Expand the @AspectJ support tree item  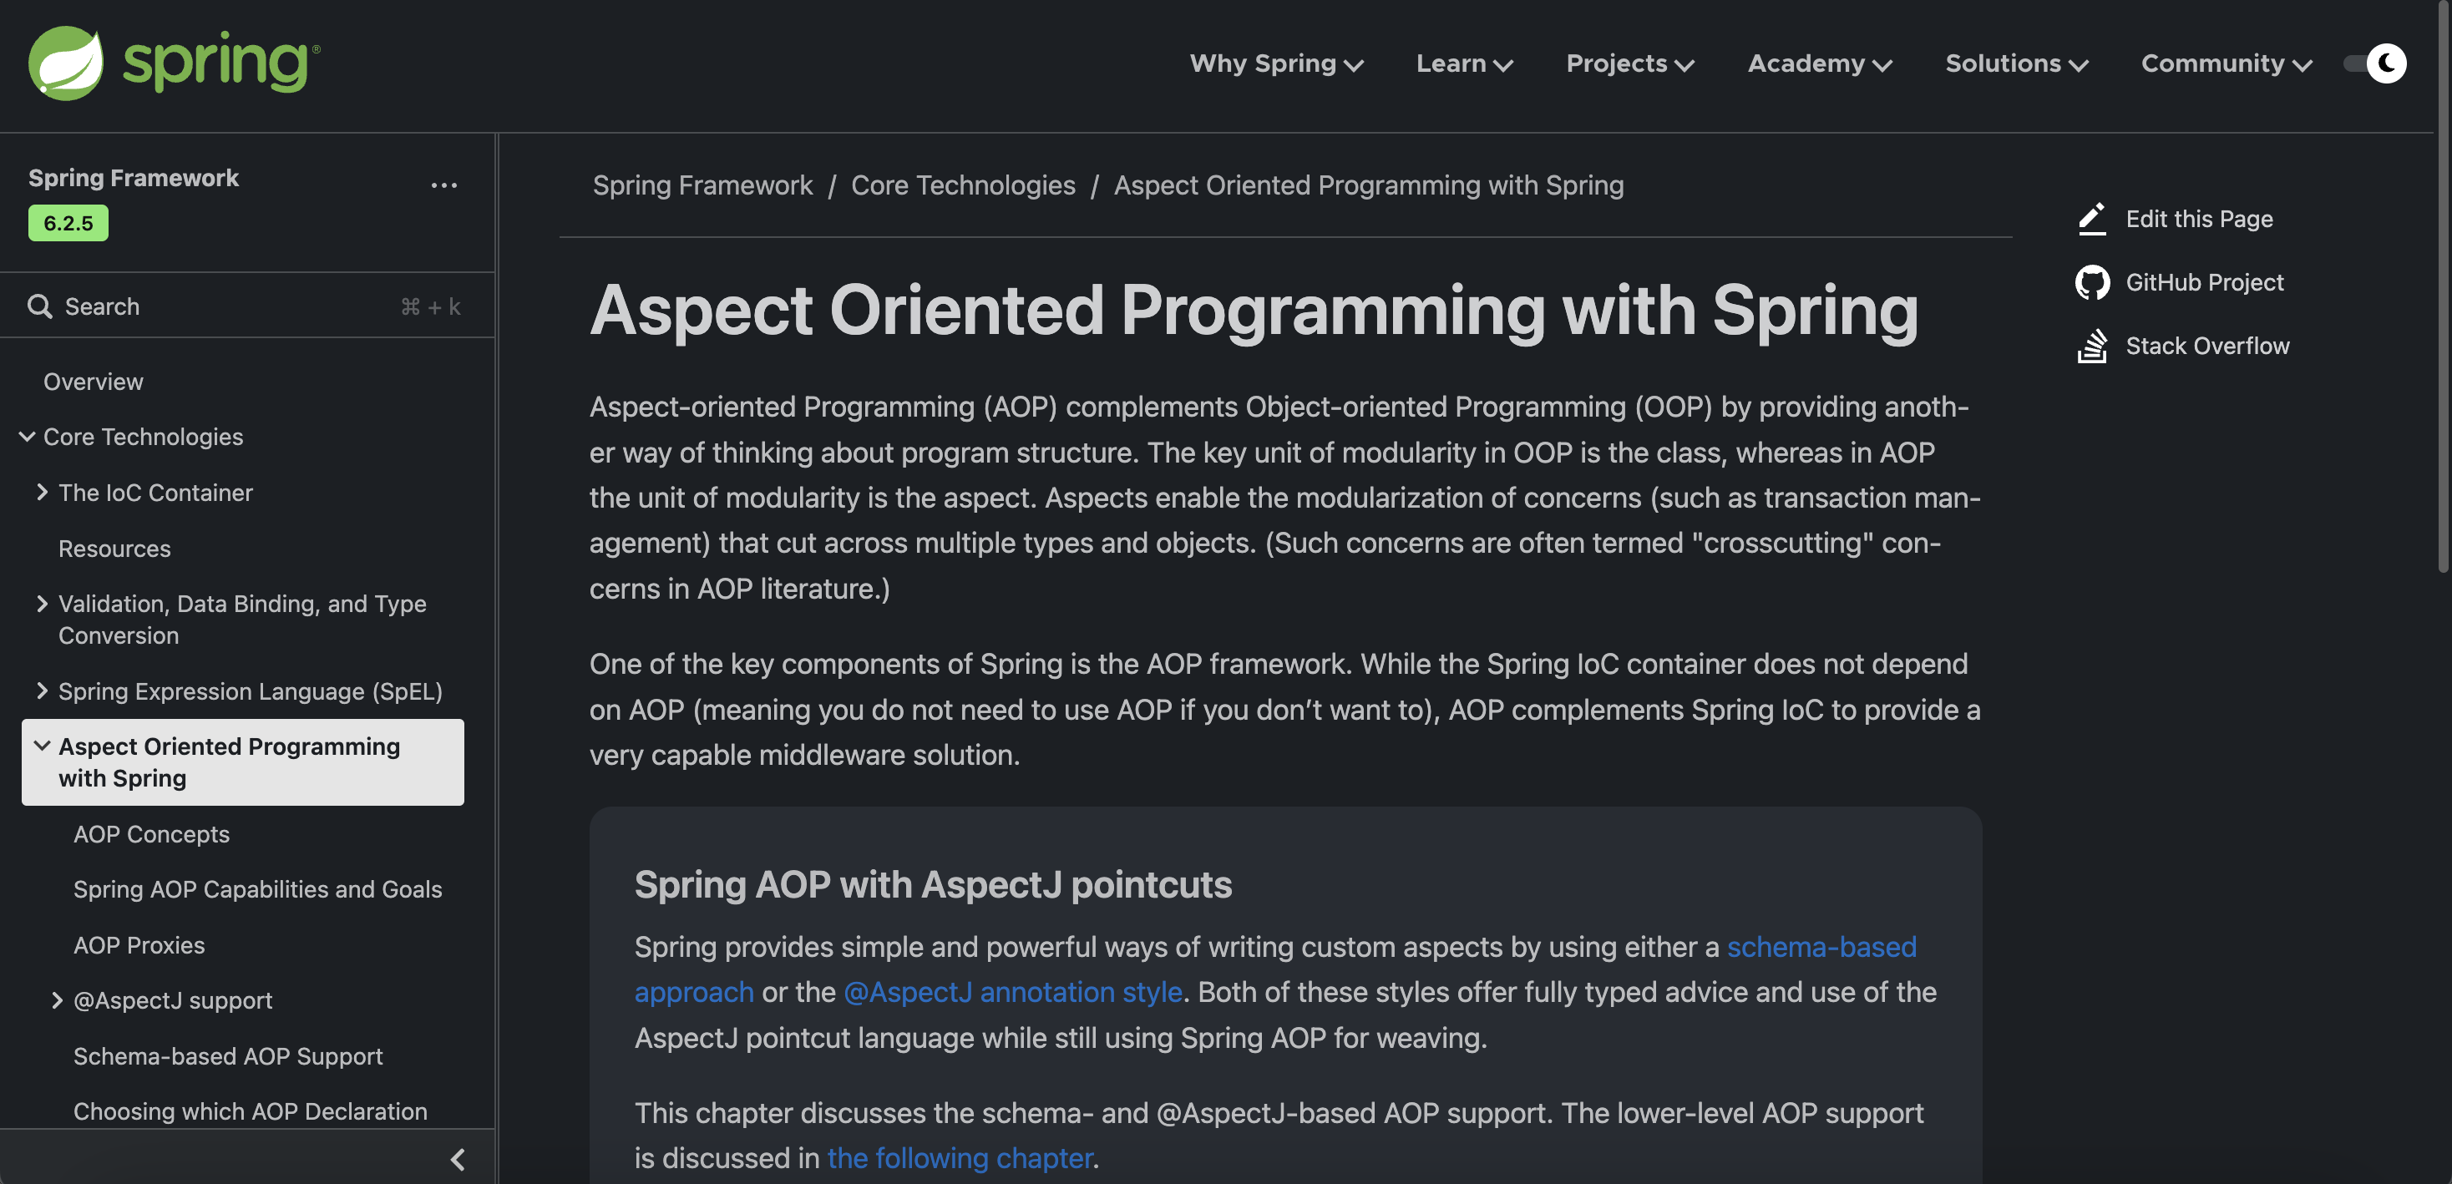[57, 1000]
